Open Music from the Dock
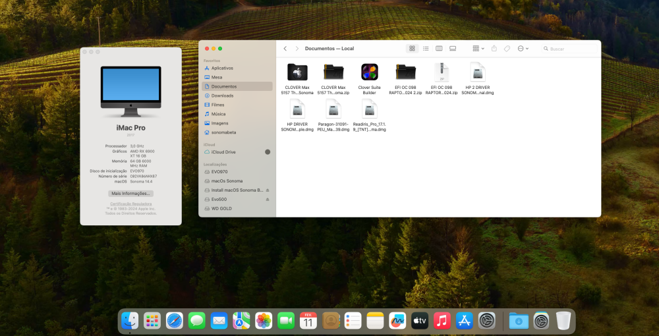The image size is (659, 336). (x=442, y=322)
